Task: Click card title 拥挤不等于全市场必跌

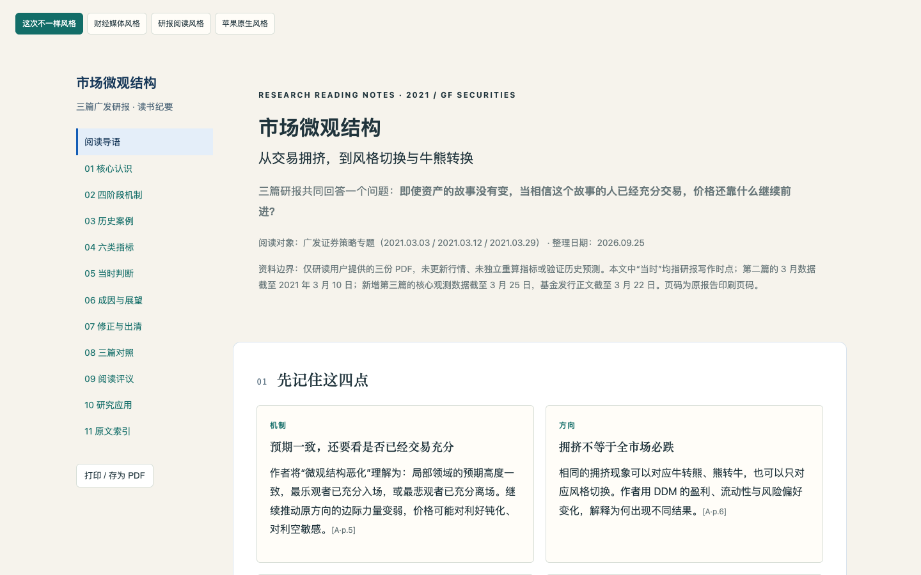Action: pyautogui.click(x=617, y=447)
